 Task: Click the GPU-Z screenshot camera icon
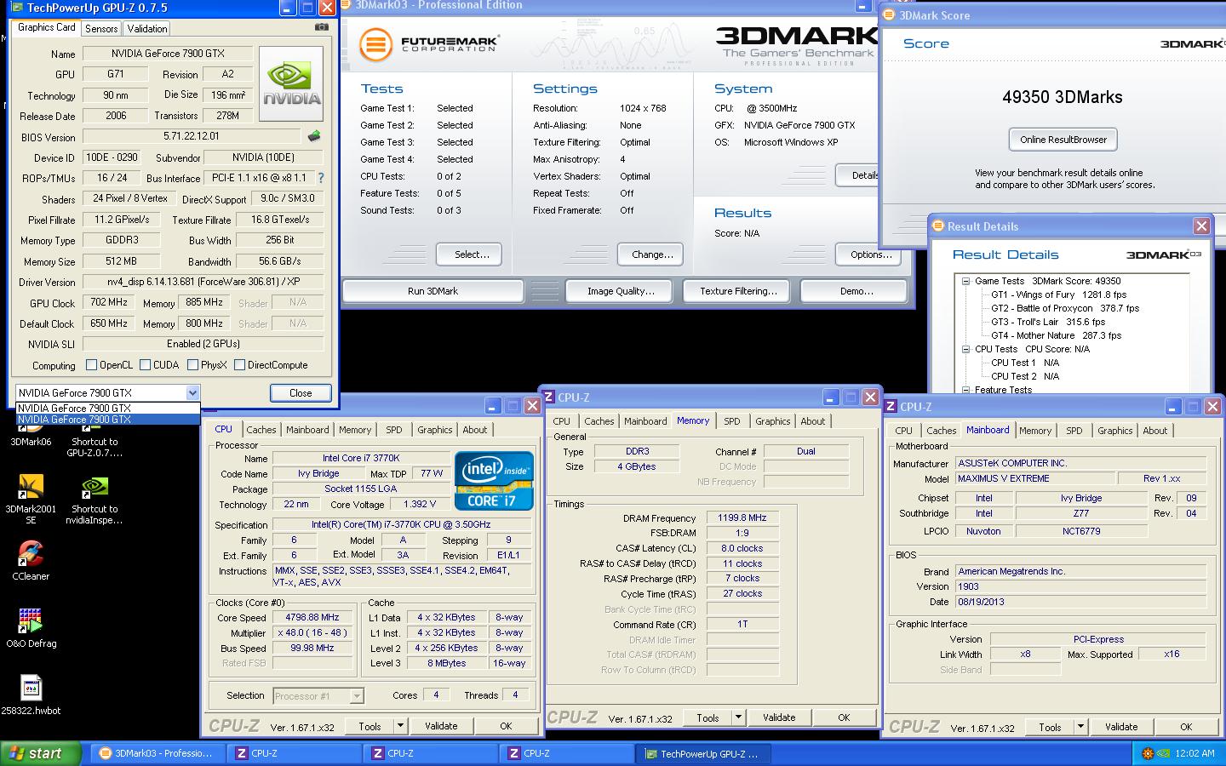(x=321, y=27)
